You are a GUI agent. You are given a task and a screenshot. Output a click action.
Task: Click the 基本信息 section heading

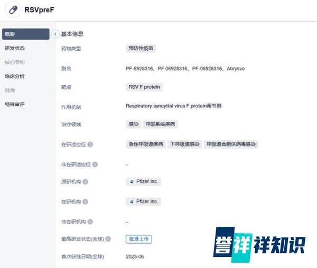(72, 34)
